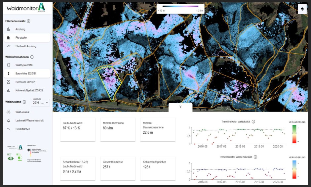Click the layers icon on the map
This screenshot has height=187, width=311.
tap(302, 10)
